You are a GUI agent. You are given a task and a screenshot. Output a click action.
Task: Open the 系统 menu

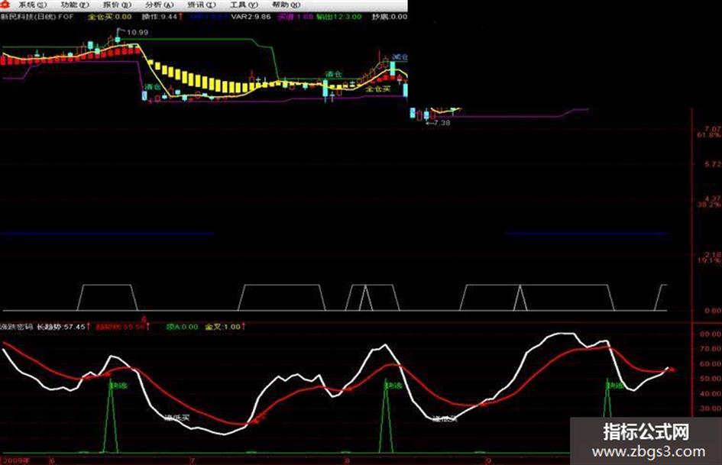[x=32, y=5]
